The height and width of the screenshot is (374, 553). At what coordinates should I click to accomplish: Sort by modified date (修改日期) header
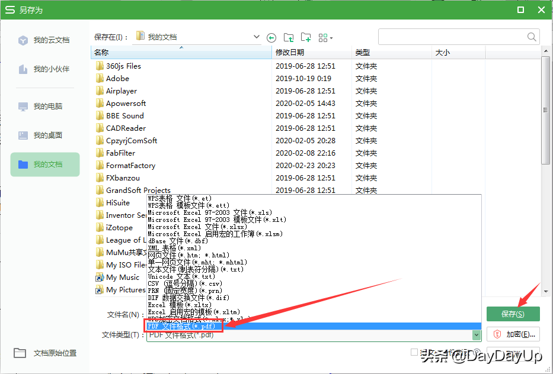click(x=312, y=53)
